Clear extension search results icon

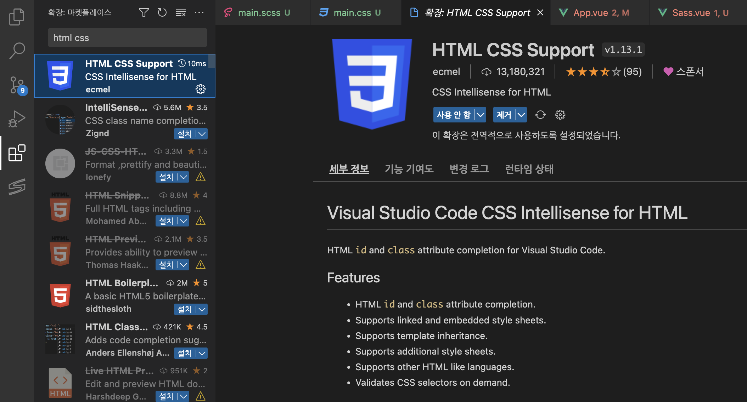point(180,13)
